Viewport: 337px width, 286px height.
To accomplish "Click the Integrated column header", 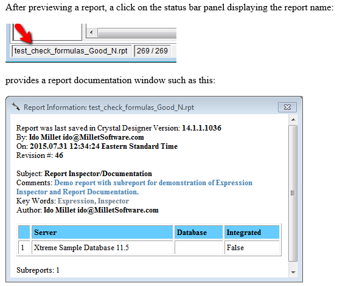I will click(x=252, y=232).
